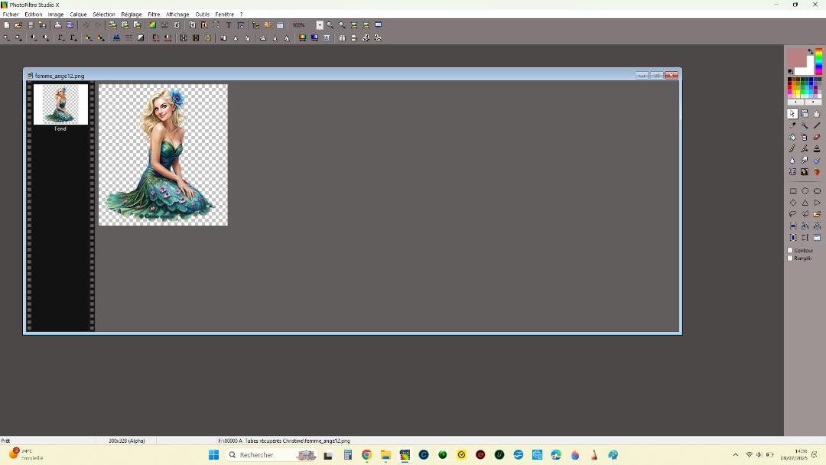Select the Clone stamp tool
This screenshot has height=465, width=826.
point(817,148)
